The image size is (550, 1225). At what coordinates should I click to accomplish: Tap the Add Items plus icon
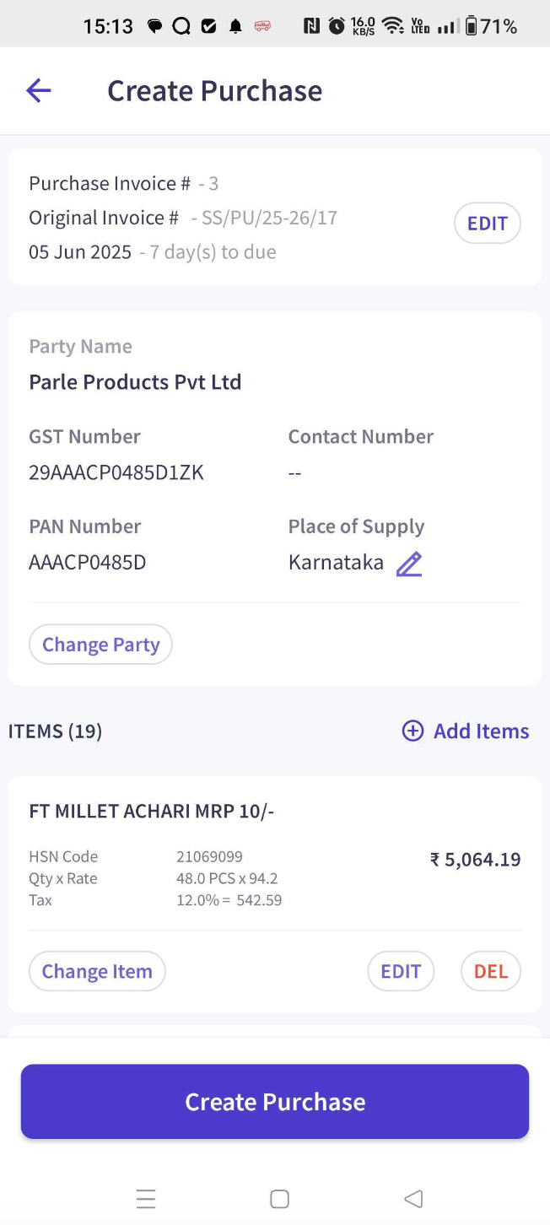tap(412, 731)
